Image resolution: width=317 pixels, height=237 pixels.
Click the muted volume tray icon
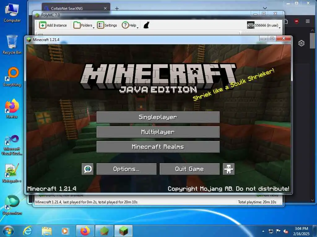tap(286, 231)
